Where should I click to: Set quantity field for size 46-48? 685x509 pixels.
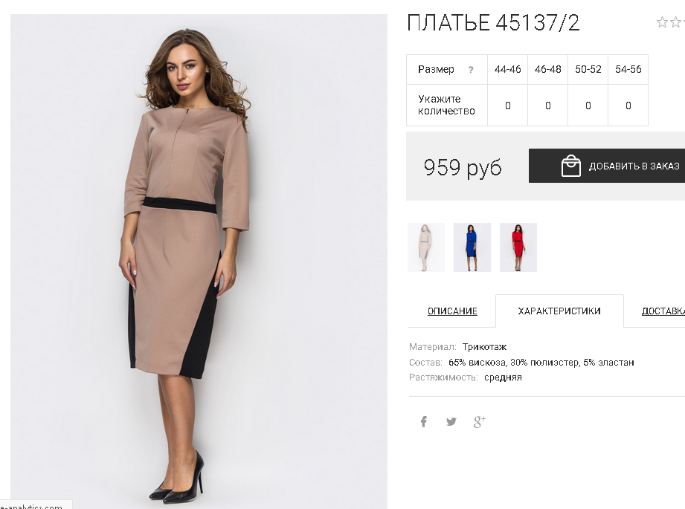(x=548, y=106)
